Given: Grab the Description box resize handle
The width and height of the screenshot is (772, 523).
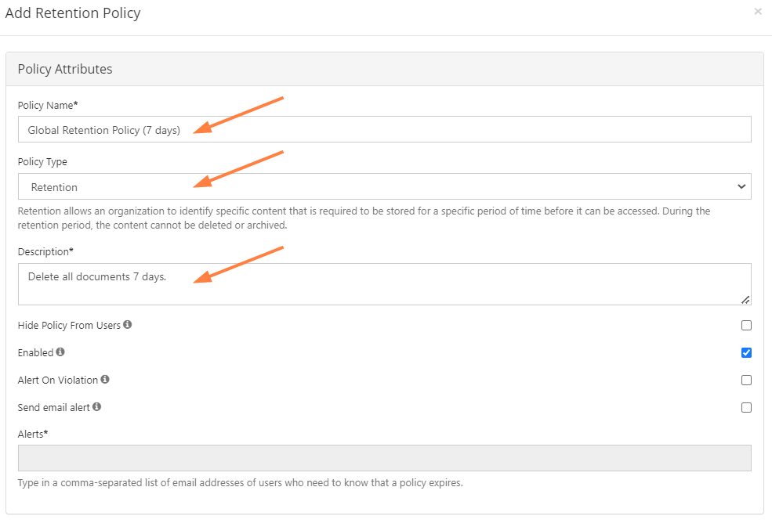Looking at the screenshot, I should click(x=745, y=299).
